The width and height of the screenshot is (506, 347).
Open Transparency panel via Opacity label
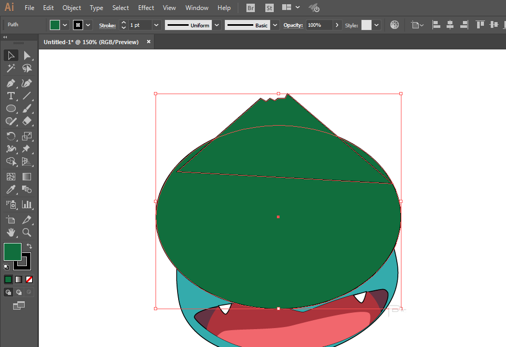coord(293,25)
